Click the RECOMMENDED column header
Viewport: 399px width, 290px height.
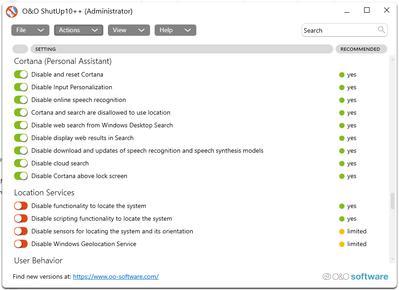(360, 49)
